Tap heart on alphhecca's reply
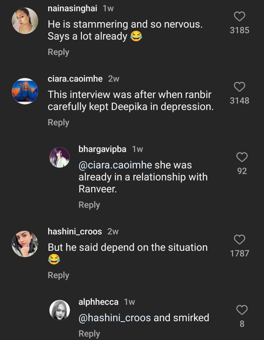The image size is (264, 340). tap(242, 310)
